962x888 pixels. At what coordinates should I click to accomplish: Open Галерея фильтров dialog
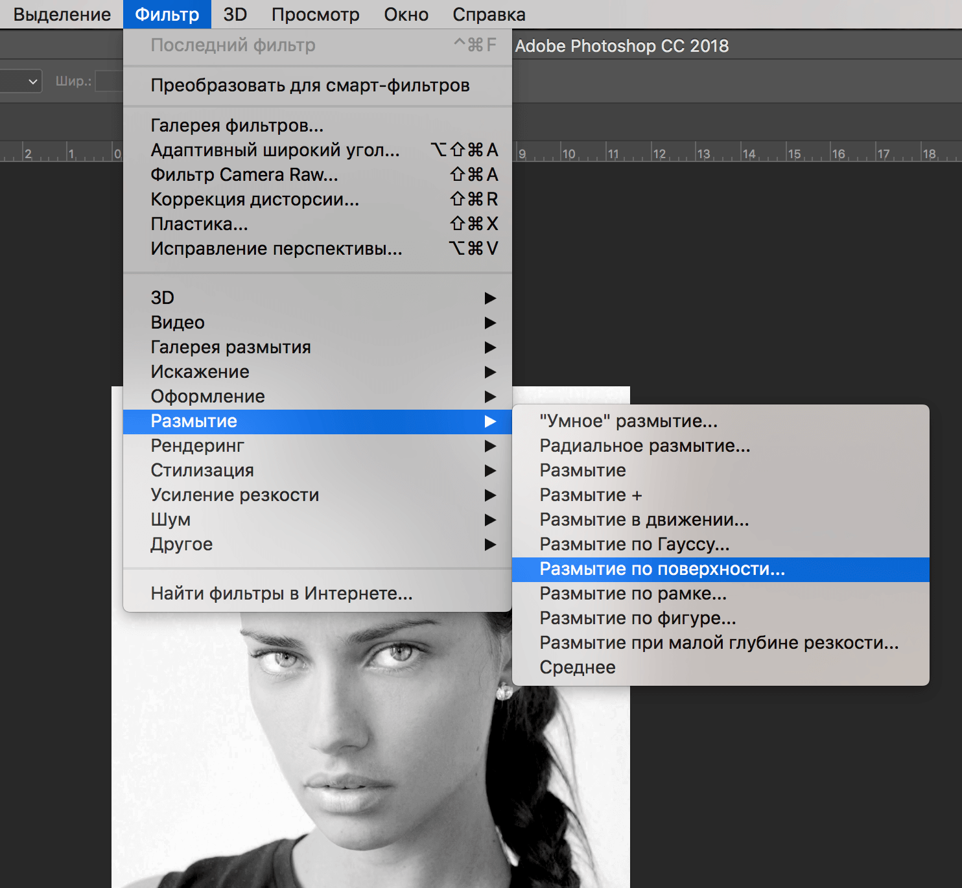(237, 125)
